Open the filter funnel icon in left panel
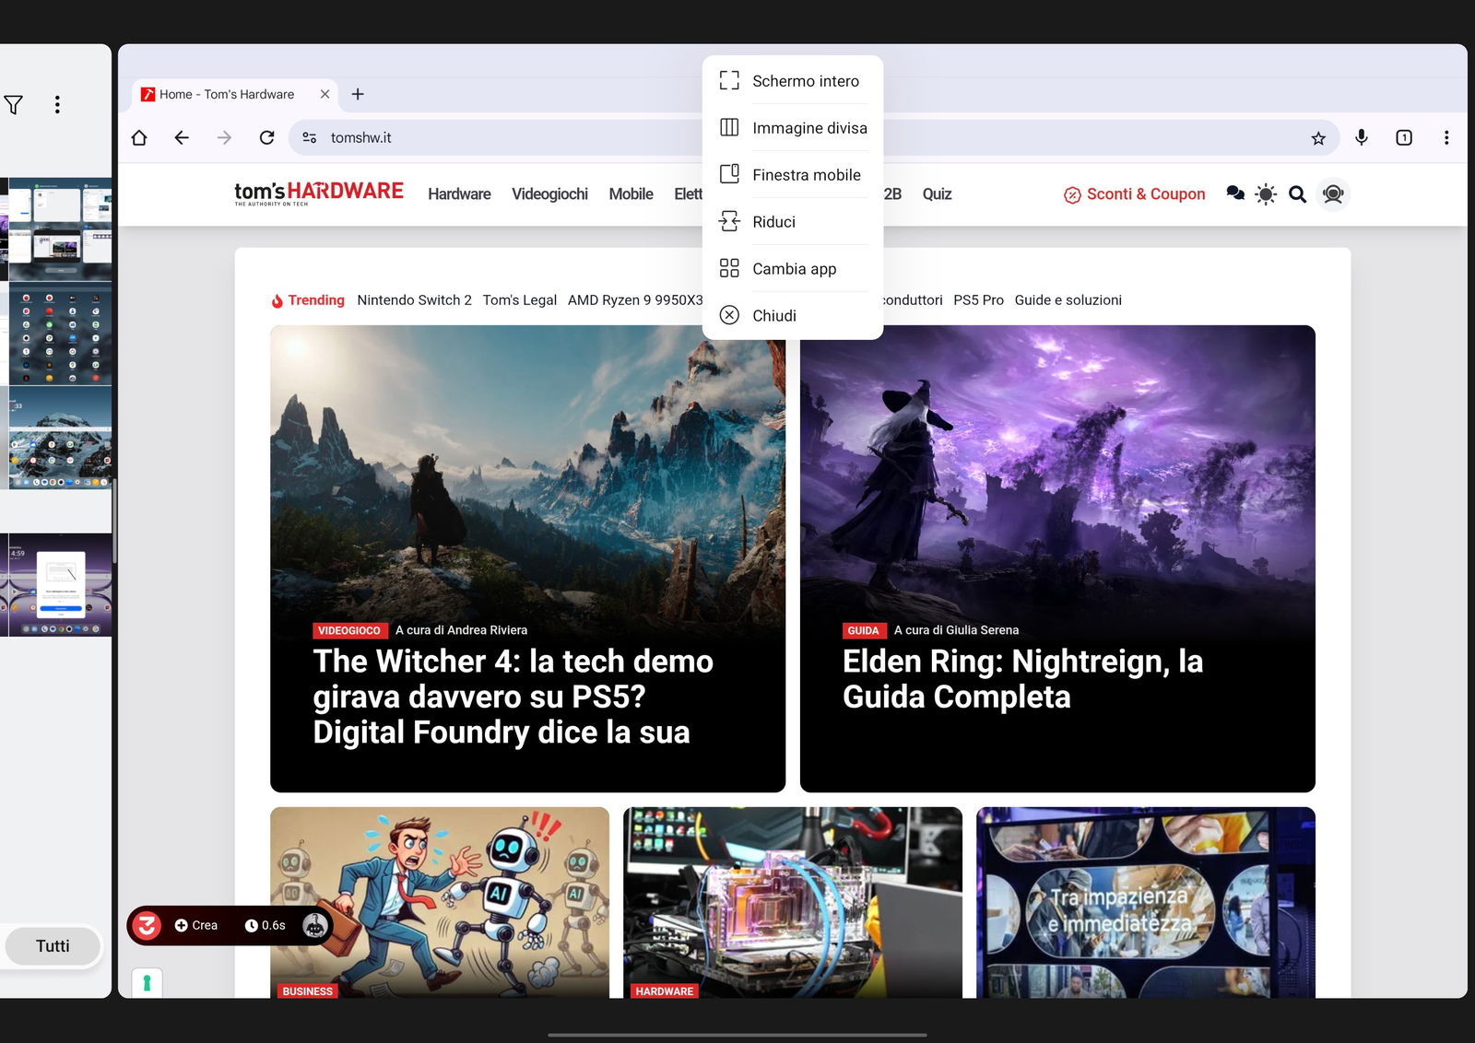This screenshot has height=1043, width=1475. [x=14, y=105]
